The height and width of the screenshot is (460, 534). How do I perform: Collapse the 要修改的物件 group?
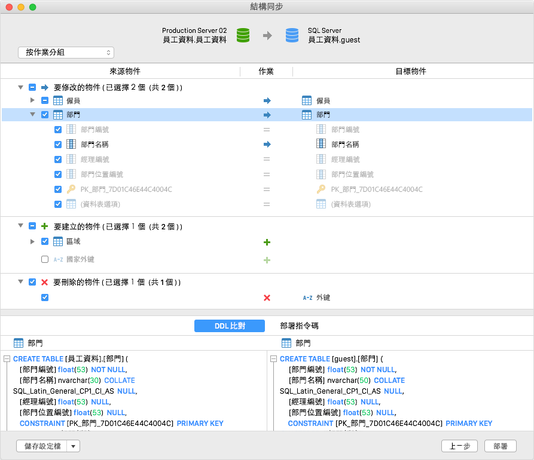tap(20, 87)
